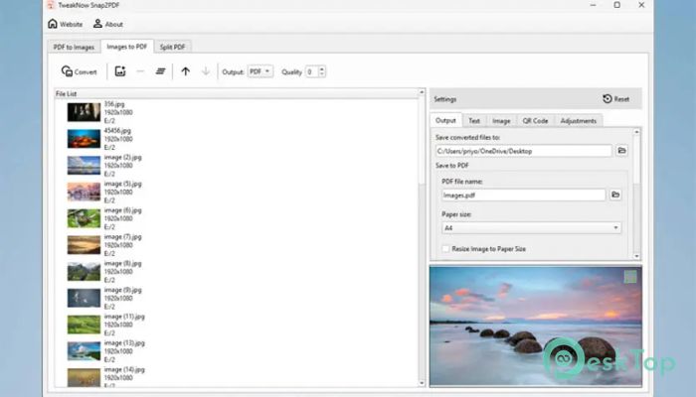Select the image (5).jpg thumbnail
The image size is (696, 397).
(x=84, y=192)
